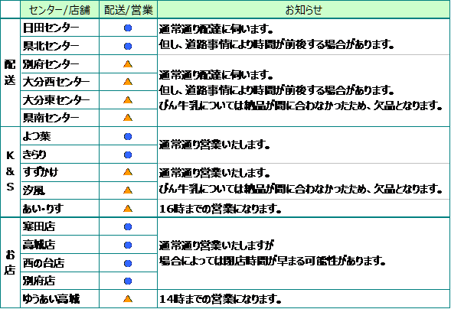Image resolution: width=451 pixels, height=309 pixels.
Task: Click the 16時までの営業になります notice
Action: [x=220, y=209]
